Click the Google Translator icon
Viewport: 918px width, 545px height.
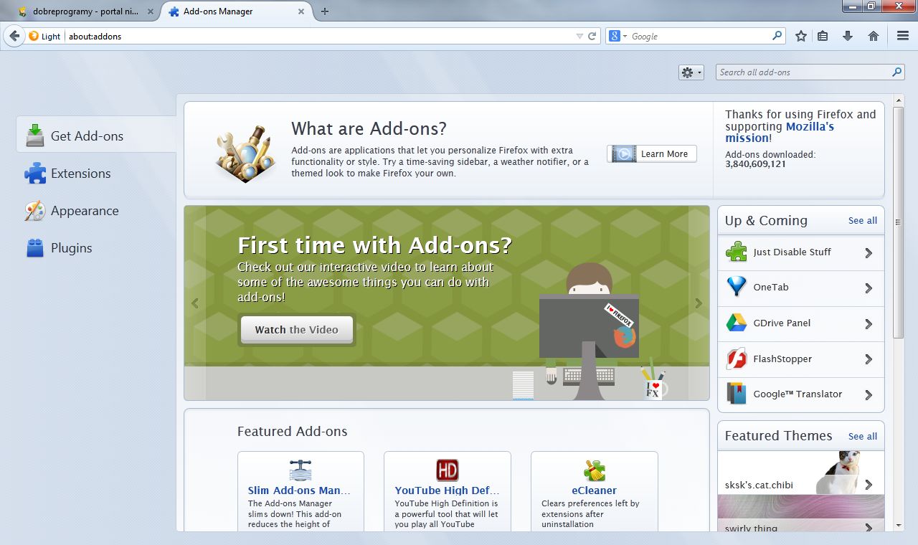(x=737, y=394)
